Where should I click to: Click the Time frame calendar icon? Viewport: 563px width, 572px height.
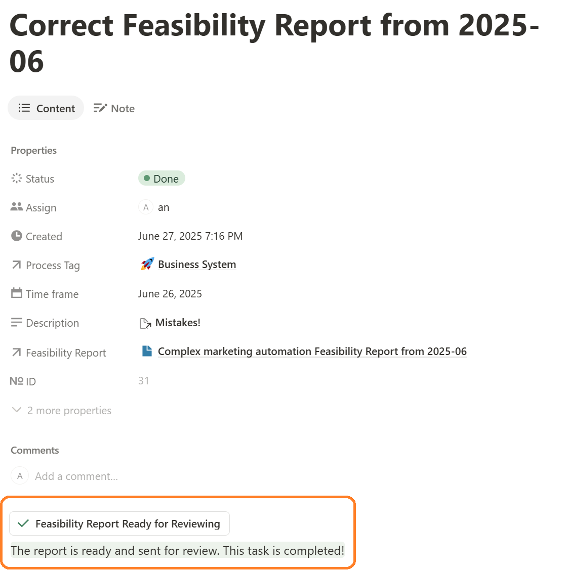click(x=17, y=293)
